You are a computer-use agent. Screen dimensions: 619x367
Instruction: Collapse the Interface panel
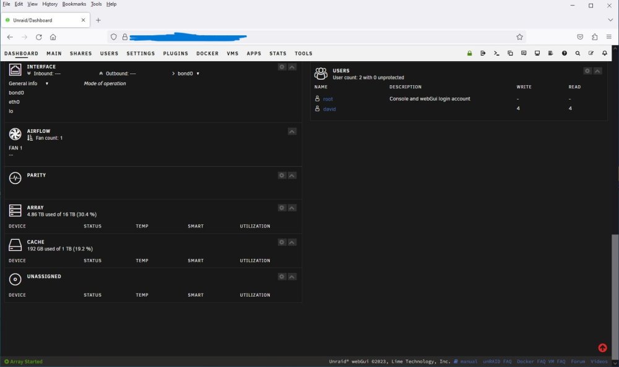click(292, 67)
